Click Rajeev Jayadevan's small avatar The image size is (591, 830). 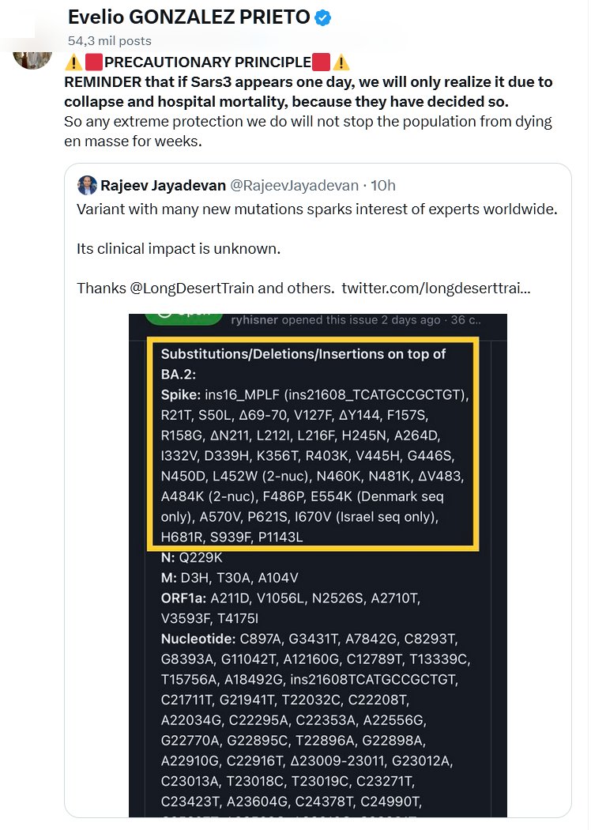[x=87, y=186]
